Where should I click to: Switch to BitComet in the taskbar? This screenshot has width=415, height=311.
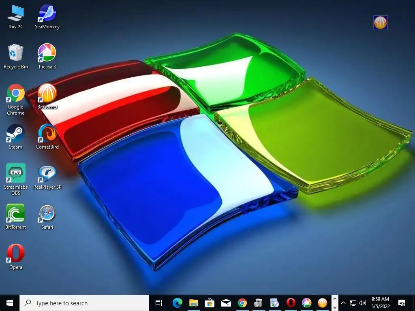point(322,303)
